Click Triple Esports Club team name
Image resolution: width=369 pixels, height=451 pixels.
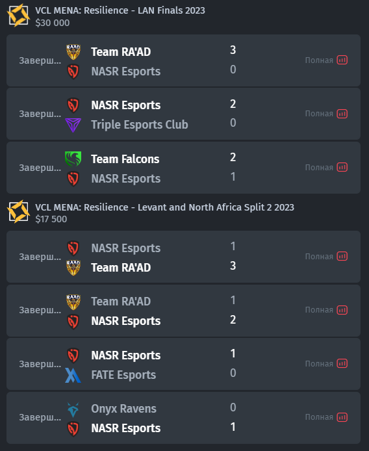[140, 125]
